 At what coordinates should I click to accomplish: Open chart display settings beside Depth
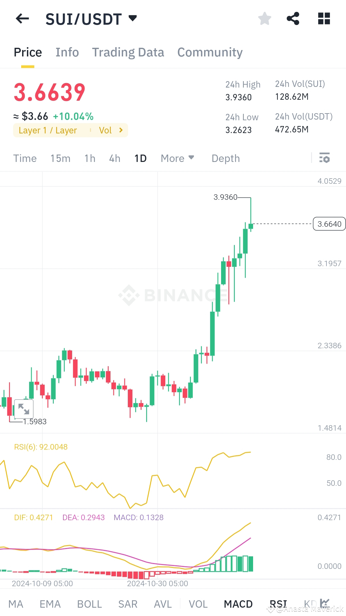[x=324, y=158]
